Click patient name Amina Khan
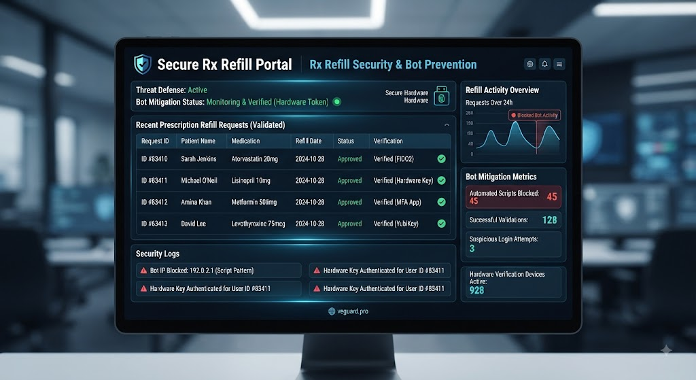Viewport: 696px width, 380px height. (x=196, y=202)
